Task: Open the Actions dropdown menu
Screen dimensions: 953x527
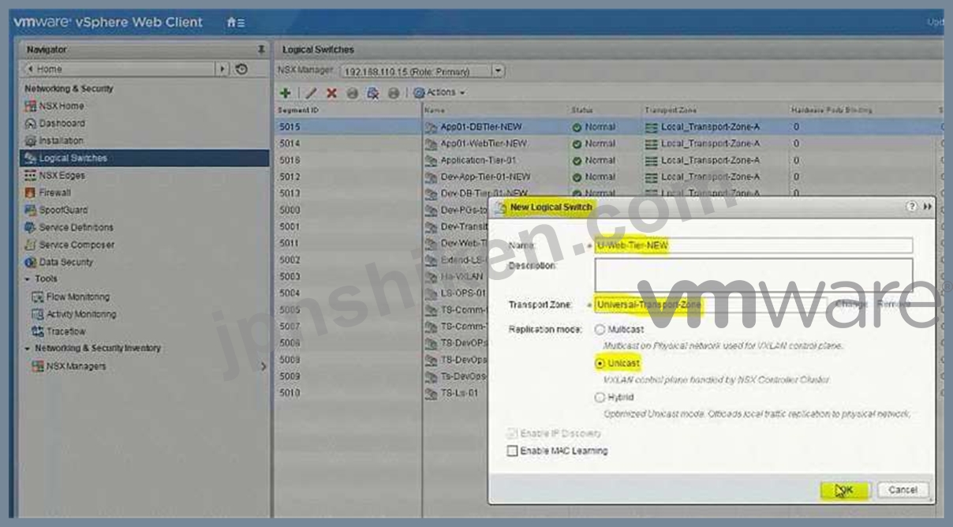Action: 439,93
